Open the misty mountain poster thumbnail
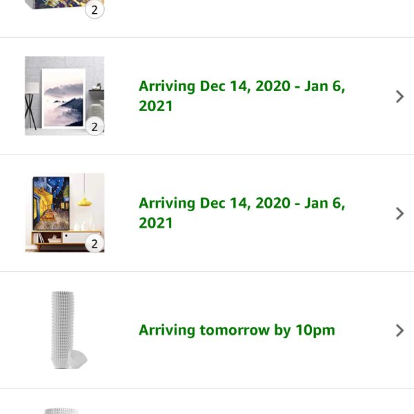Screen dimensions: 414x414 pyautogui.click(x=64, y=96)
